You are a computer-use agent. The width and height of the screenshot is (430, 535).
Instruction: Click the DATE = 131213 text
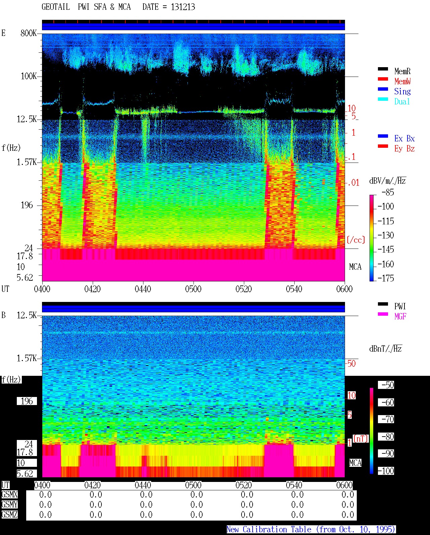pyautogui.click(x=169, y=7)
